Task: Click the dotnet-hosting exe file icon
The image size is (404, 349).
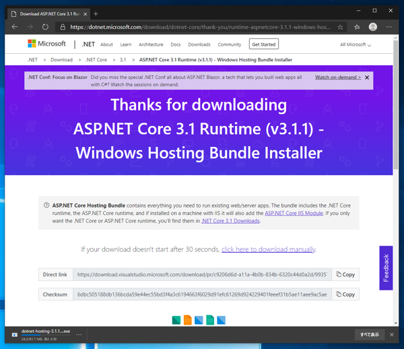Action: [15, 335]
